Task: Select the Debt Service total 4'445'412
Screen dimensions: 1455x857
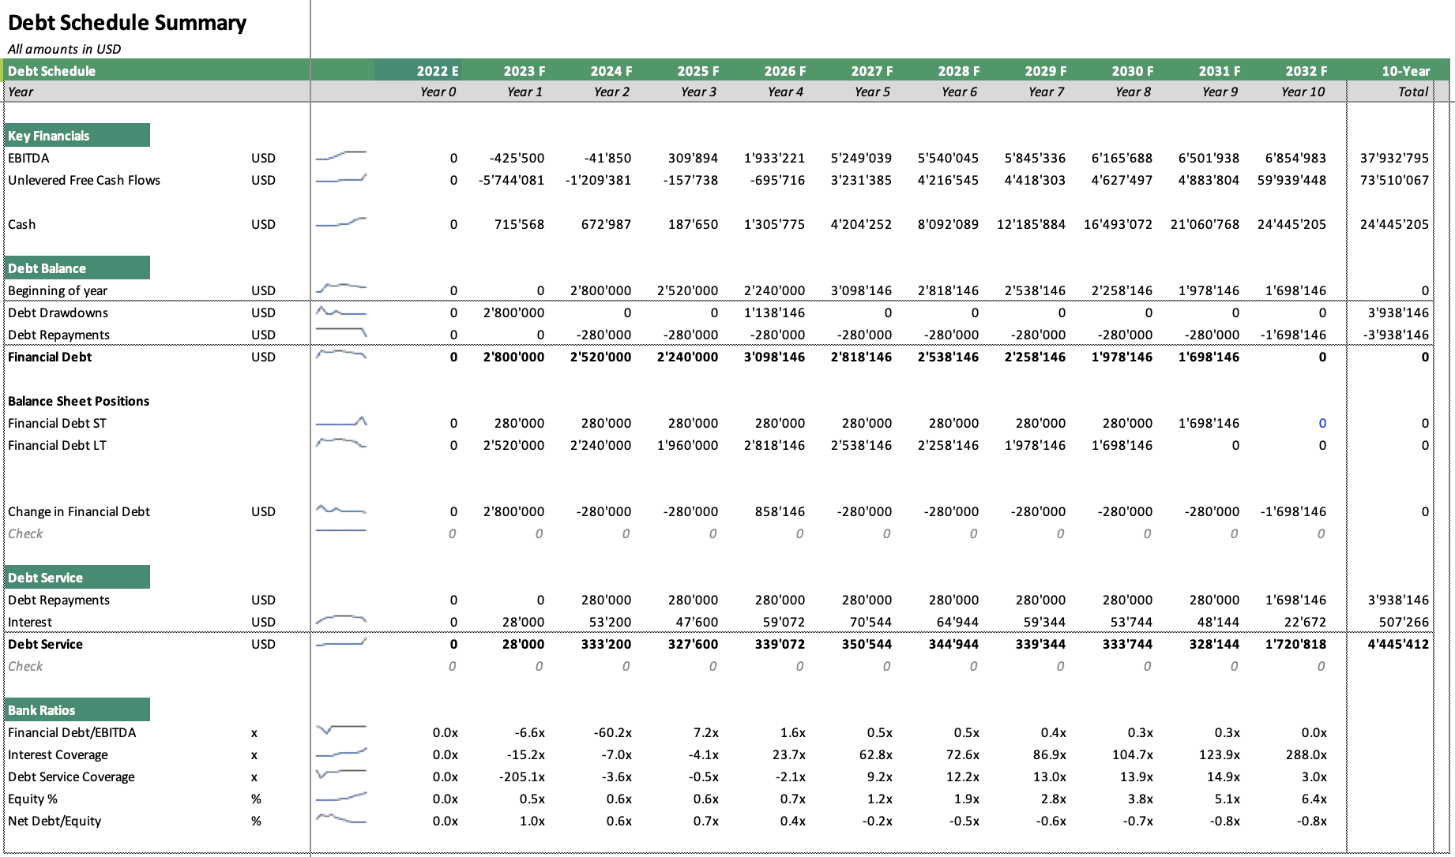Action: coord(1398,644)
